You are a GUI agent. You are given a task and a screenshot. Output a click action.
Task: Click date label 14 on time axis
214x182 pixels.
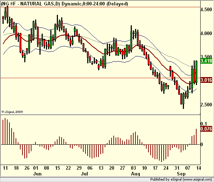click(x=198, y=168)
